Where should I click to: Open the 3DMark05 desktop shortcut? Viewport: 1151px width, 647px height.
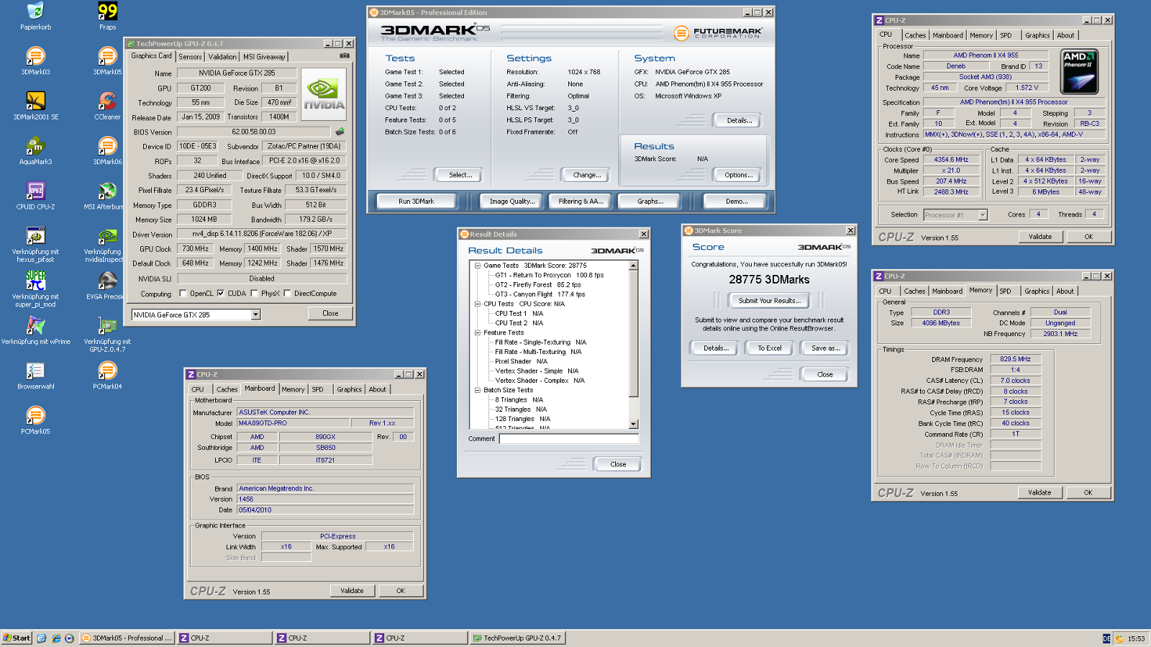pos(107,56)
